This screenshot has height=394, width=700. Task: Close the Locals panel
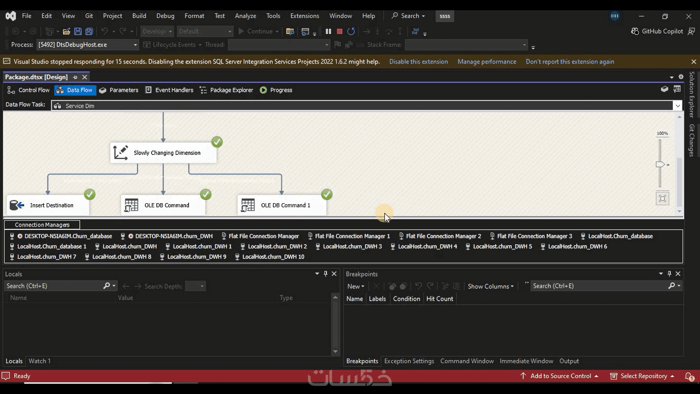[334, 274]
